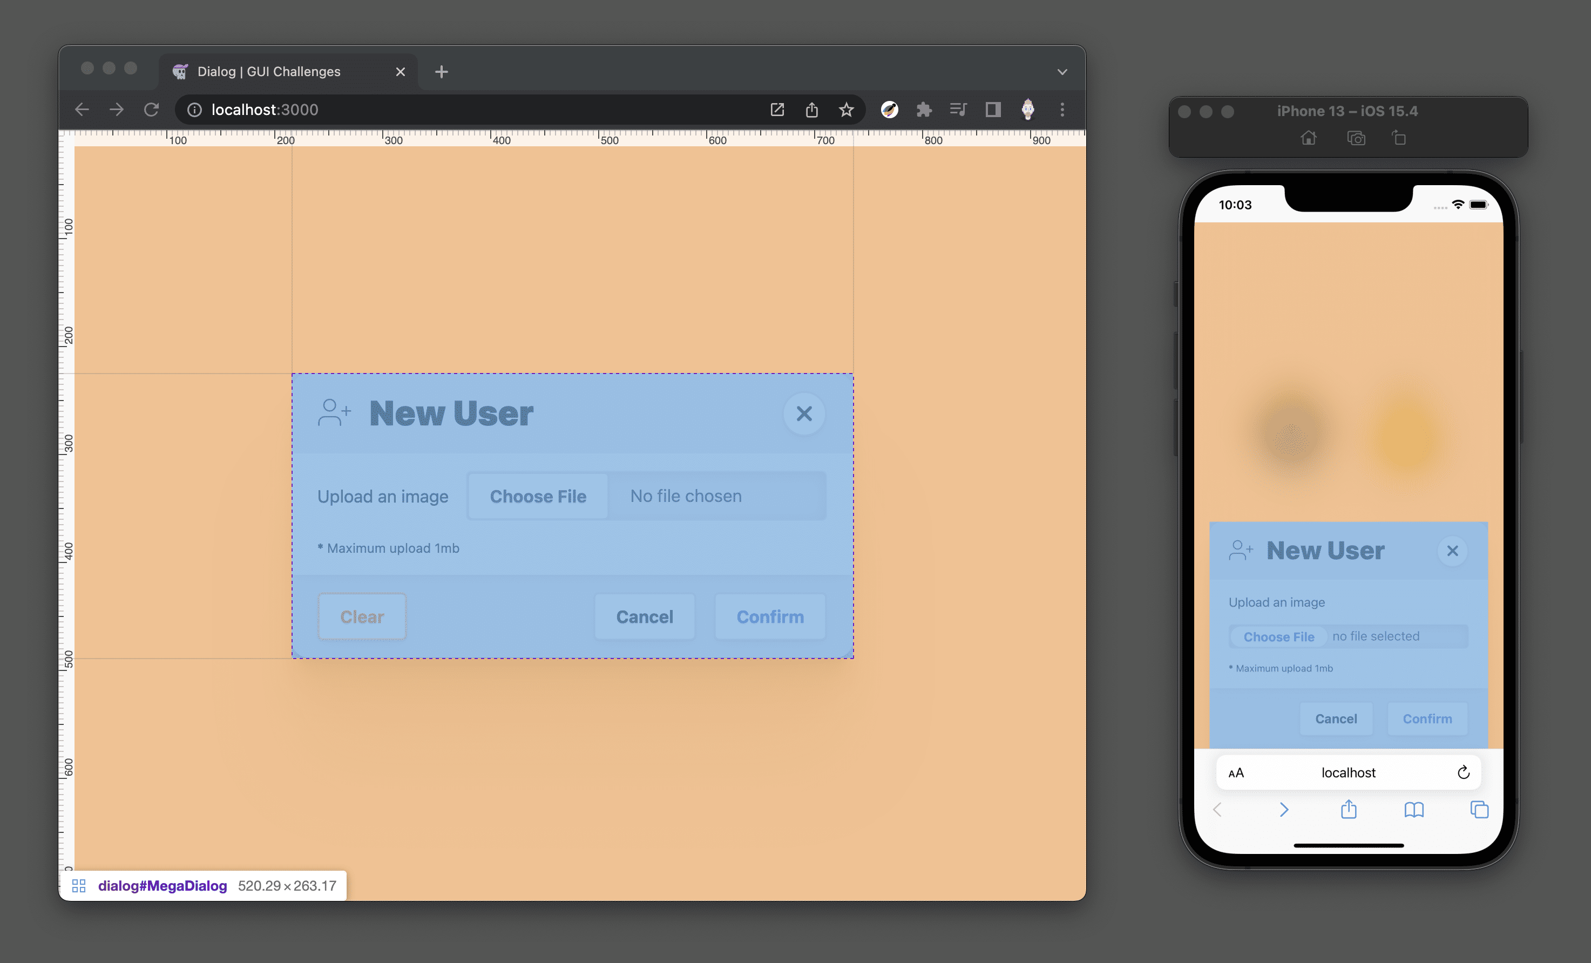The width and height of the screenshot is (1591, 963).
Task: Click the close X icon on mobile dialog
Action: (x=1453, y=551)
